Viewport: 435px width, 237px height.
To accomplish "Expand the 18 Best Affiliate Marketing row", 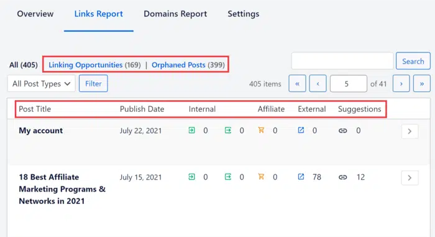I will tap(410, 178).
